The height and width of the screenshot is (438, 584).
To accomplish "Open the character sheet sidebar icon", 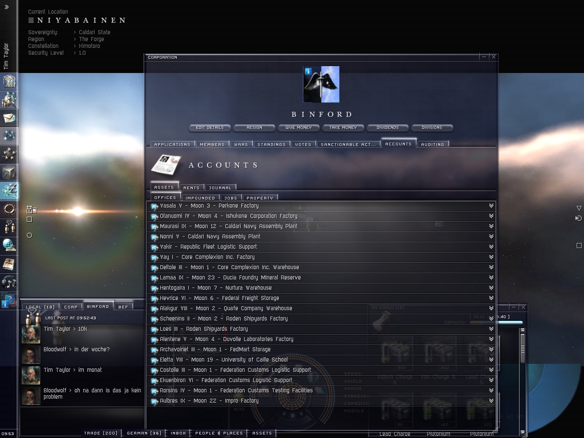I will click(9, 81).
